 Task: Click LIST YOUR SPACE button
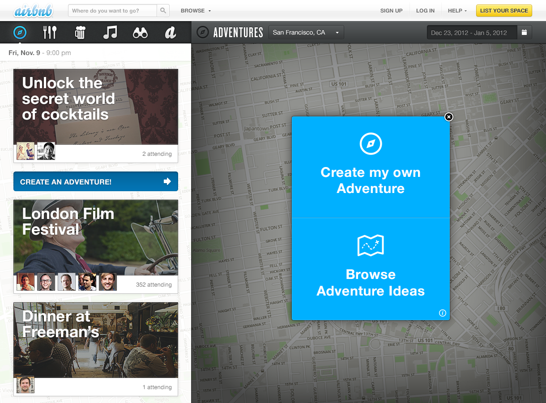[504, 11]
